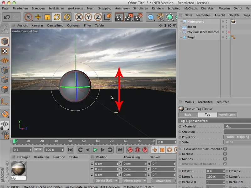
Task: Open Objekte menu in object manager
Action: tap(234, 15)
